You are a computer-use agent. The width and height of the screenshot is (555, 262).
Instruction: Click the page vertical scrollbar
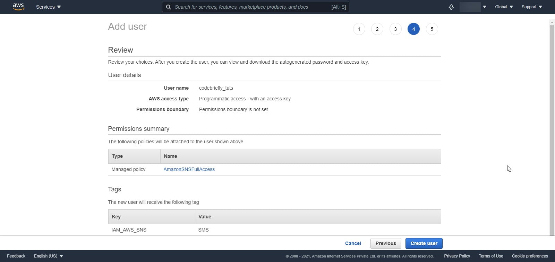tap(552, 128)
